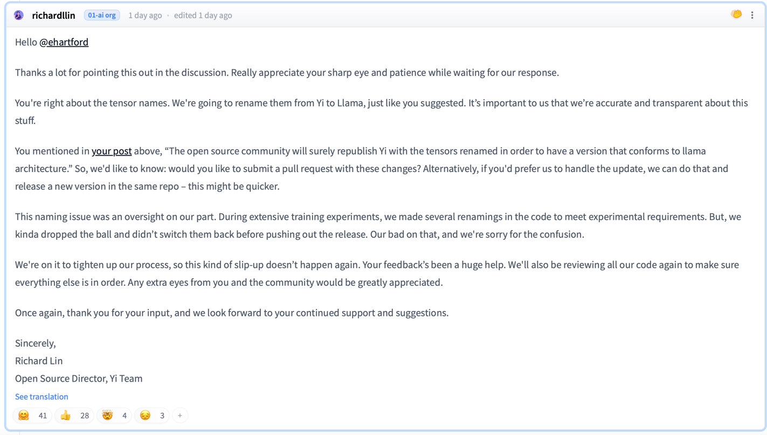The image size is (767, 435).
Task: Click the "Open Source Director, Yi Team" signature line
Action: coord(79,378)
